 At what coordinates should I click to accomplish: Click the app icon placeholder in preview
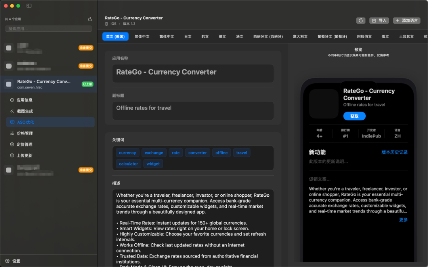point(324,104)
